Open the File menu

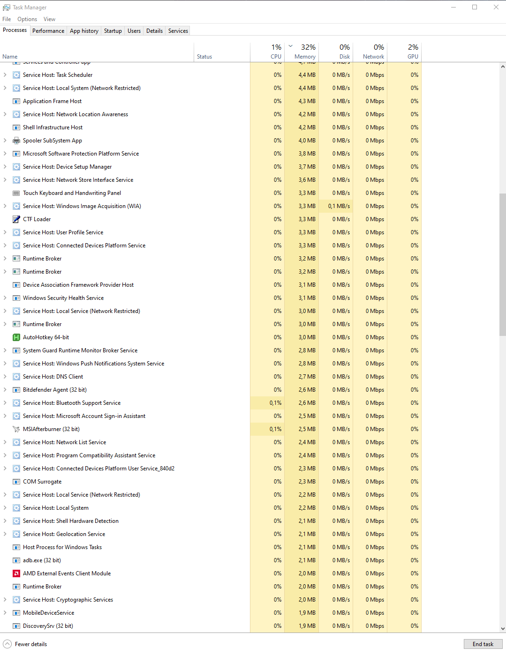coord(7,19)
